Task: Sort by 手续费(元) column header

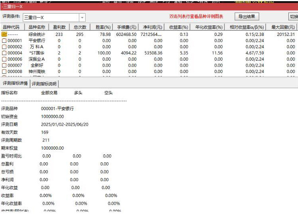Action: pyautogui.click(x=126, y=27)
